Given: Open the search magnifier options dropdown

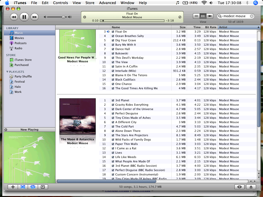Looking at the screenshot, I should pos(220,16).
